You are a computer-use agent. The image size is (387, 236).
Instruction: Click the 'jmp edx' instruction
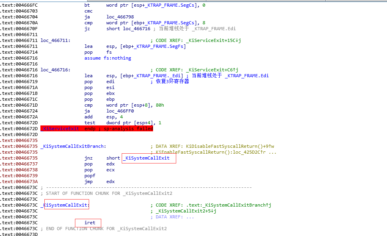click(99, 182)
